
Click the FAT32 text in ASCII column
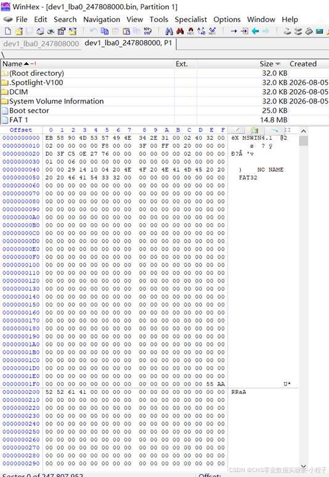(x=248, y=178)
